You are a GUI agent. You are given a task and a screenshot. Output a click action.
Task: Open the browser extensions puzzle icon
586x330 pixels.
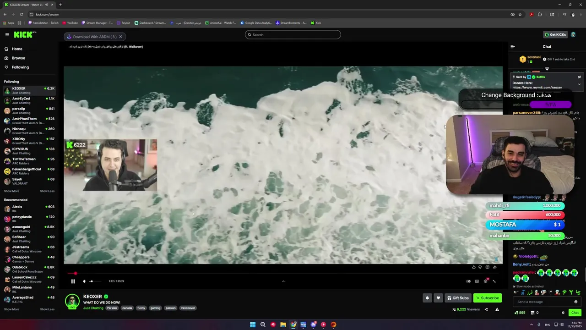[x=540, y=14]
